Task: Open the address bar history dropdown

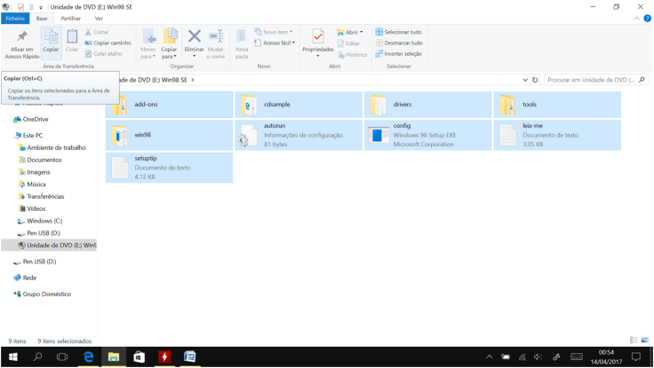Action: pyautogui.click(x=525, y=80)
